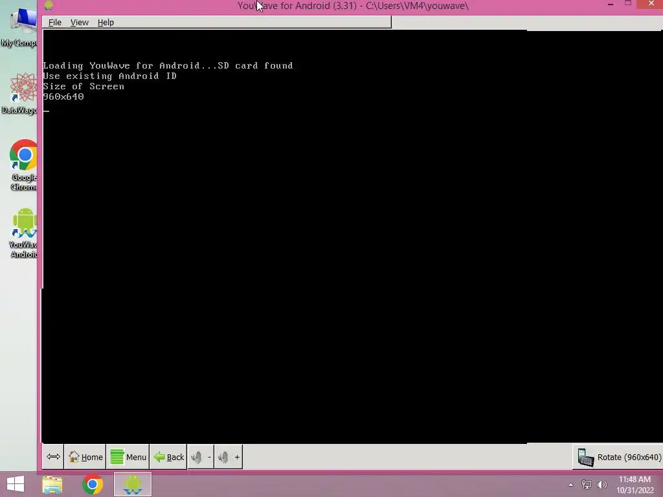Click the 'Use existing Android ID' text

point(109,76)
